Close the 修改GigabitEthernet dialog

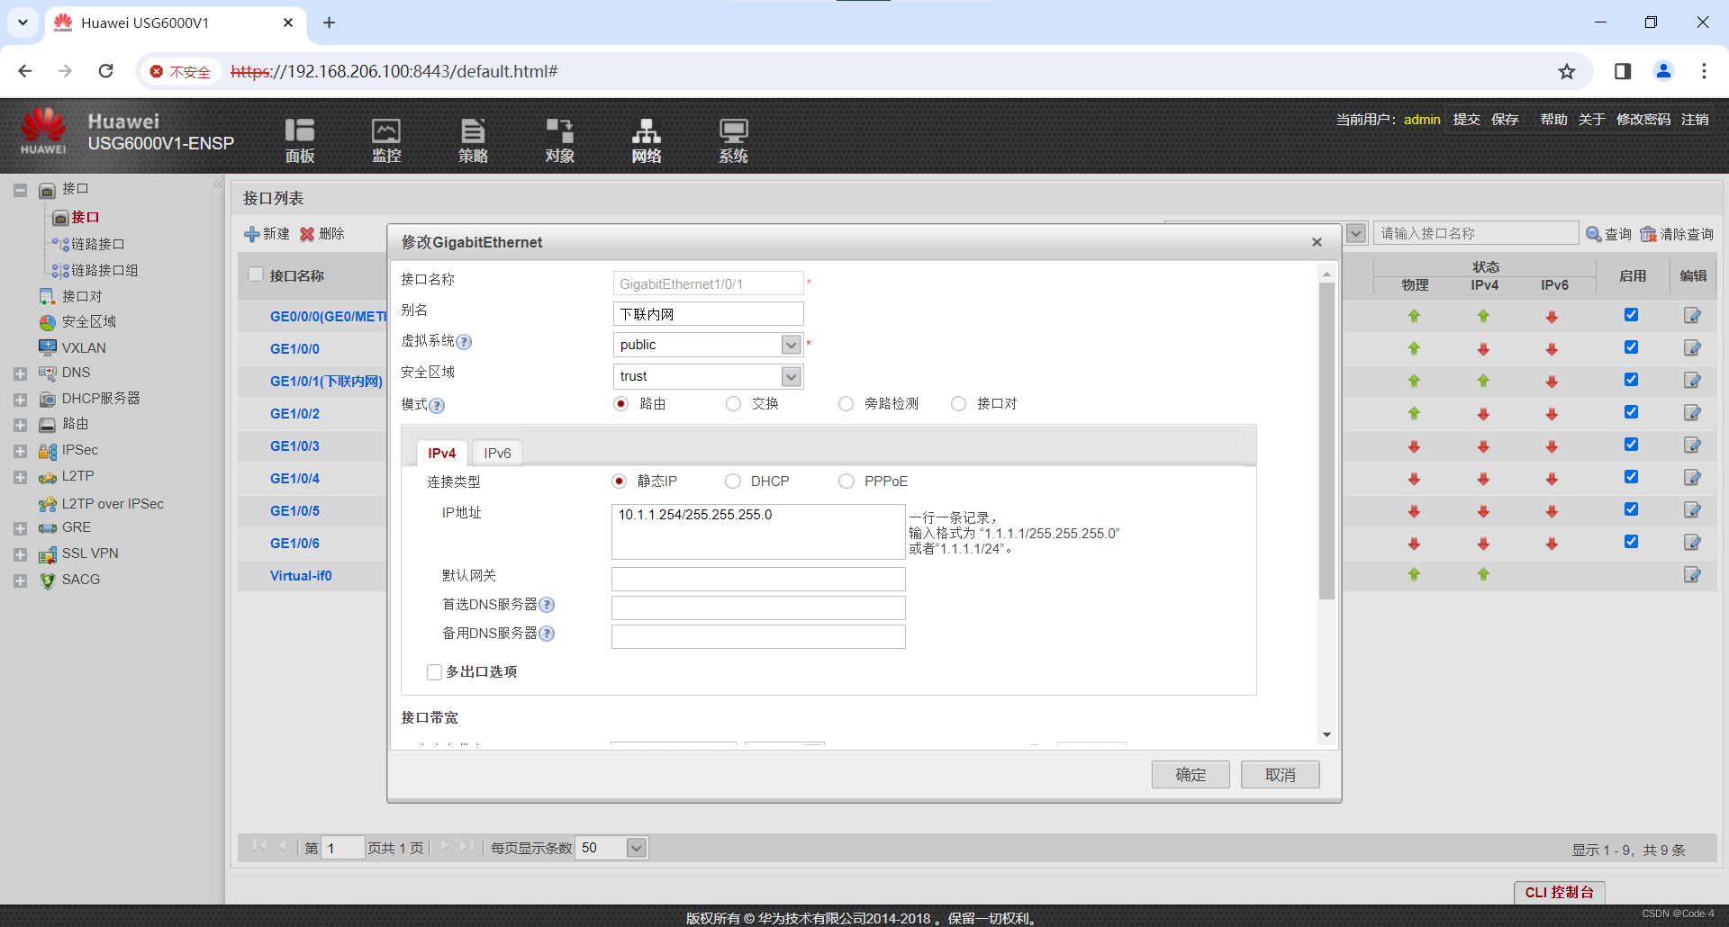pos(1317,242)
